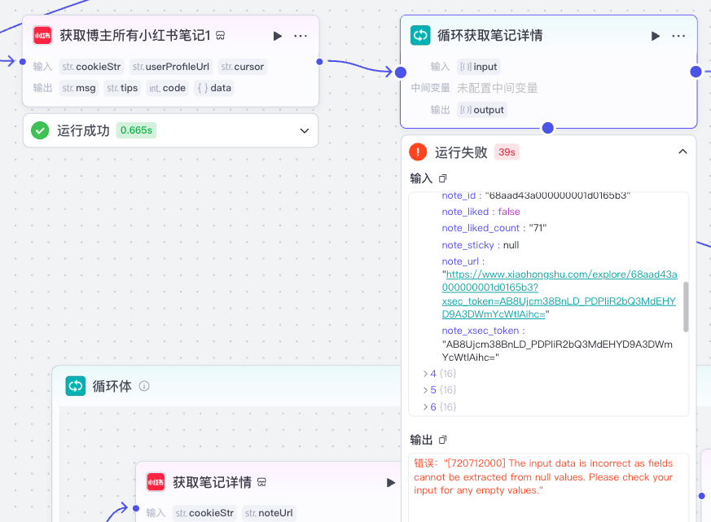This screenshot has height=522, width=711.
Task: Open more options for 循环获取笔记详情 node
Action: [678, 36]
